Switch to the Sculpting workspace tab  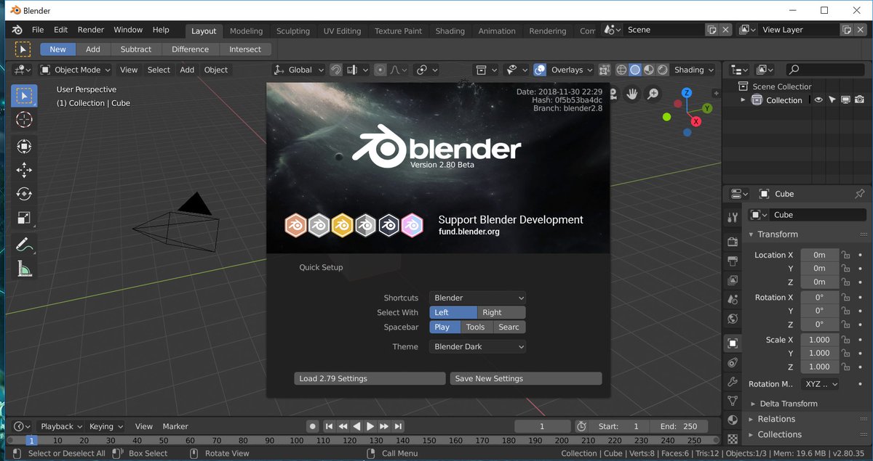coord(293,31)
